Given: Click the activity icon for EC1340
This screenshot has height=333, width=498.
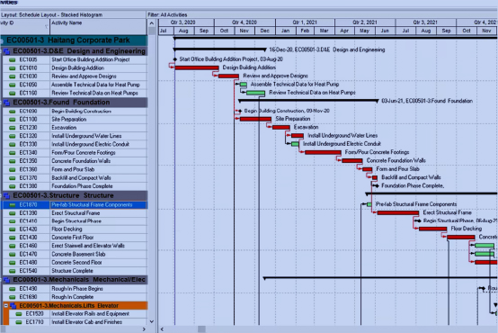Looking at the screenshot, I should pyautogui.click(x=12, y=153).
